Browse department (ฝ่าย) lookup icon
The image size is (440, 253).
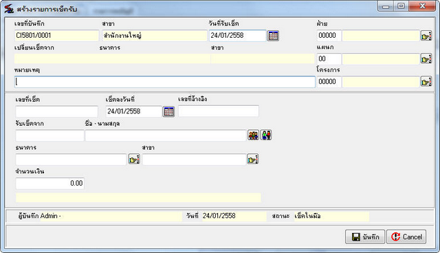[x=426, y=36]
